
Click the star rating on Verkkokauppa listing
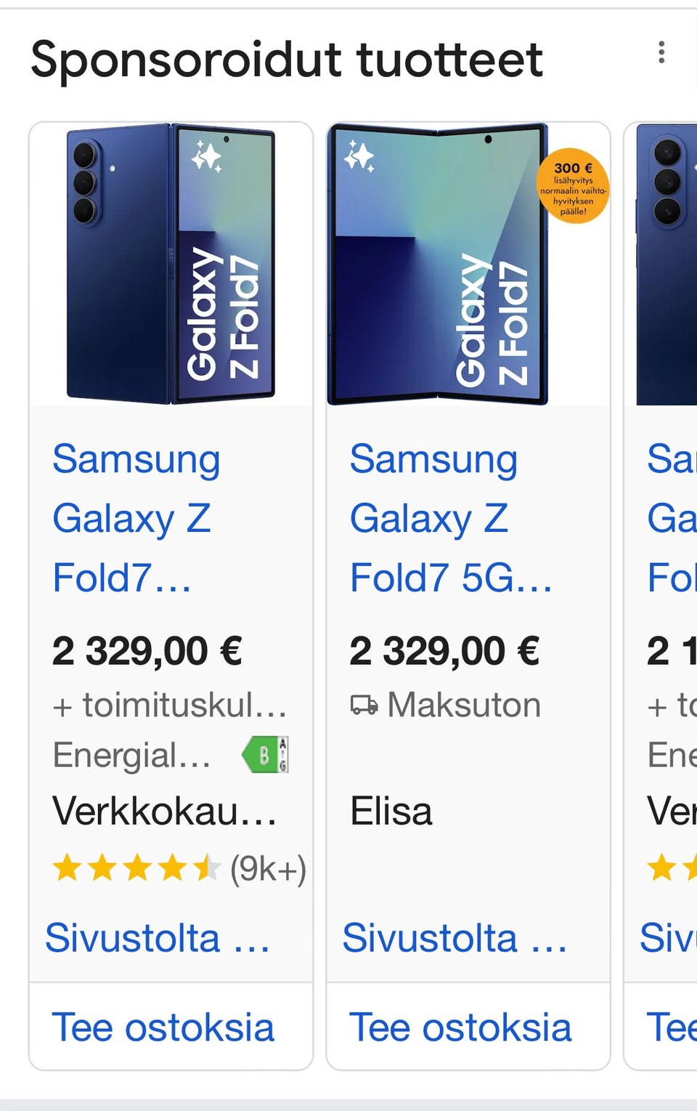136,868
